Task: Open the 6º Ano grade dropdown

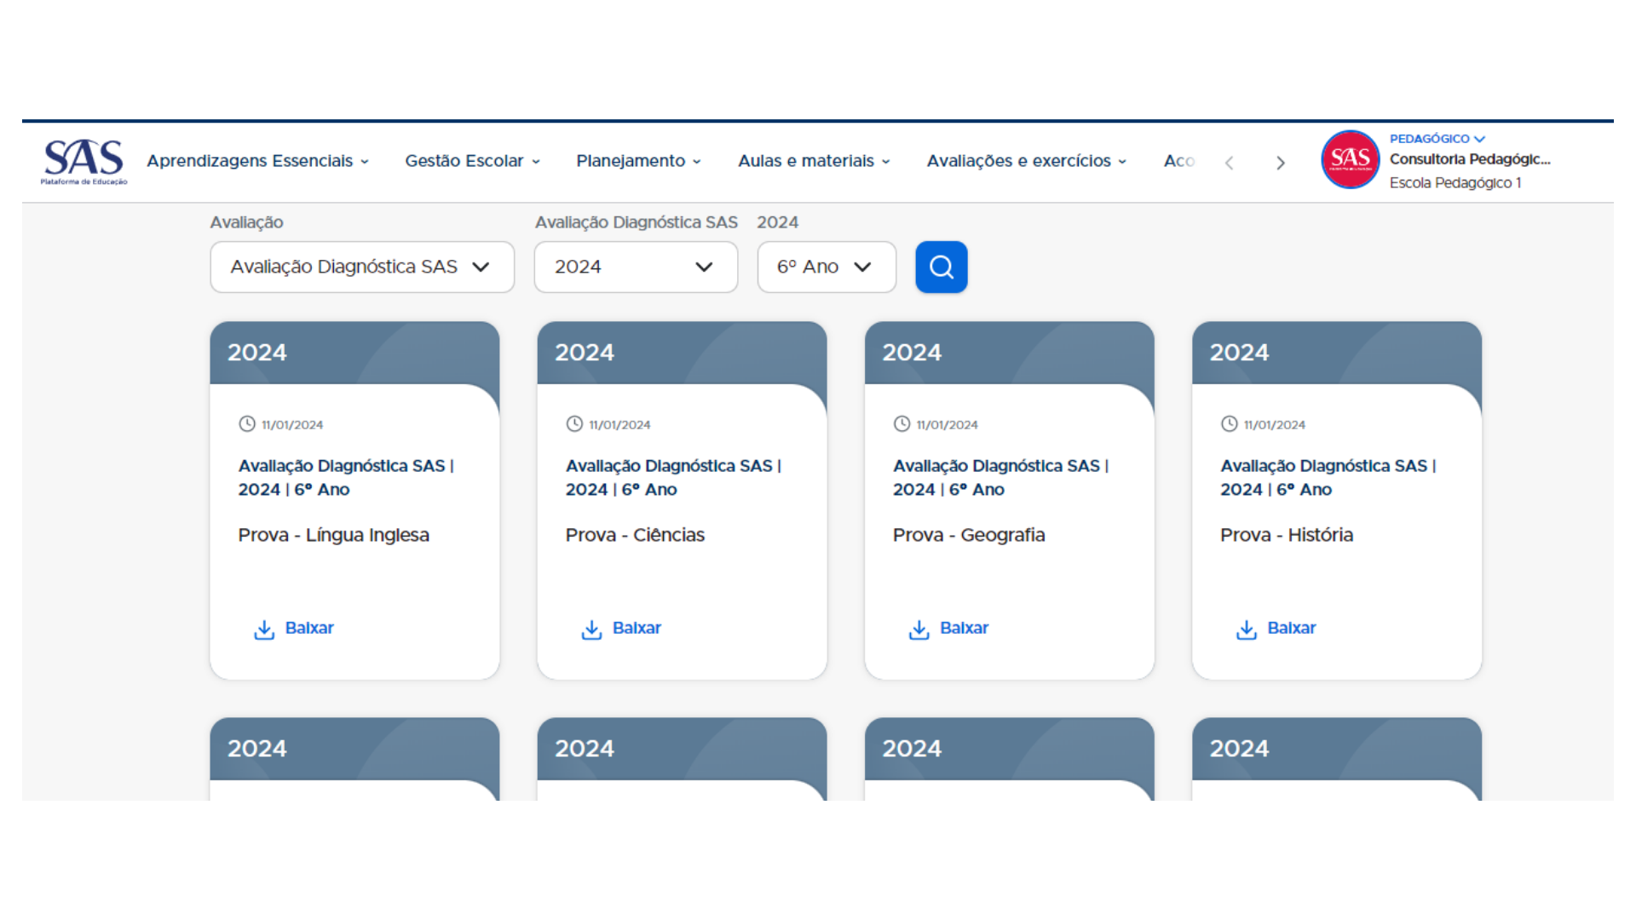Action: pos(827,267)
